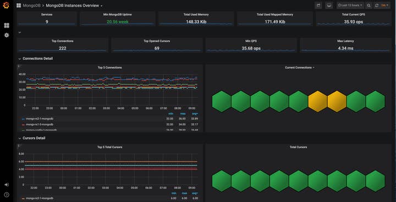Sort Top 5 Total Cursors legend by max
The image size is (396, 202).
click(185, 193)
